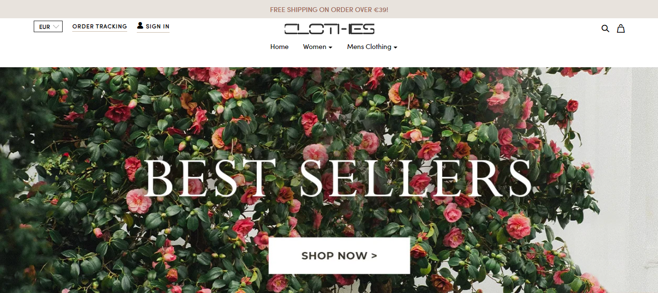Select the Women menu item

pyautogui.click(x=317, y=47)
